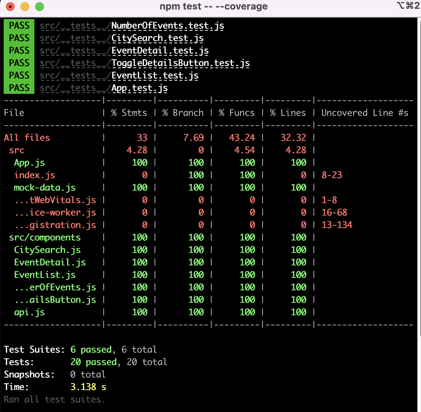
Task: Click the EventDetail.test.js test path
Action: pos(124,51)
